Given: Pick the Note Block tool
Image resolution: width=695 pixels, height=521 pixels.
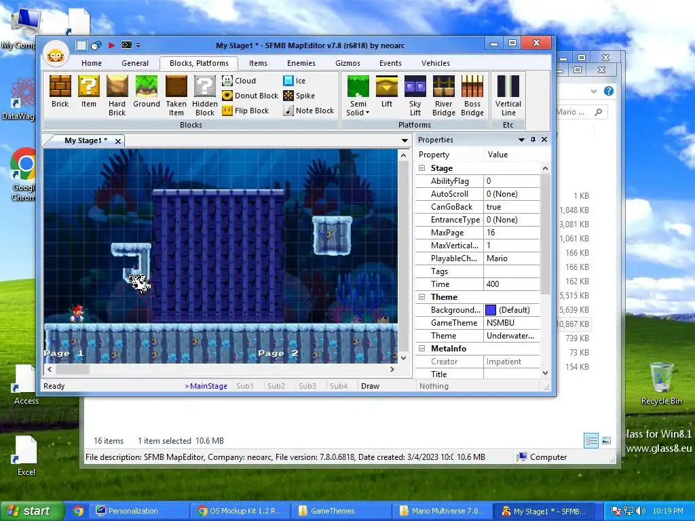Looking at the screenshot, I should click(x=309, y=111).
